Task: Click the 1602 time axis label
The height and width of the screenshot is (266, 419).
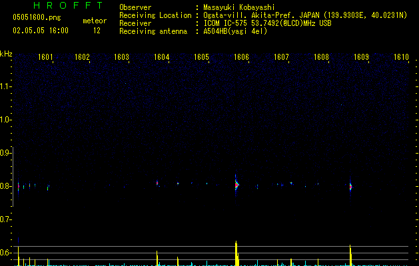Action: pos(82,57)
